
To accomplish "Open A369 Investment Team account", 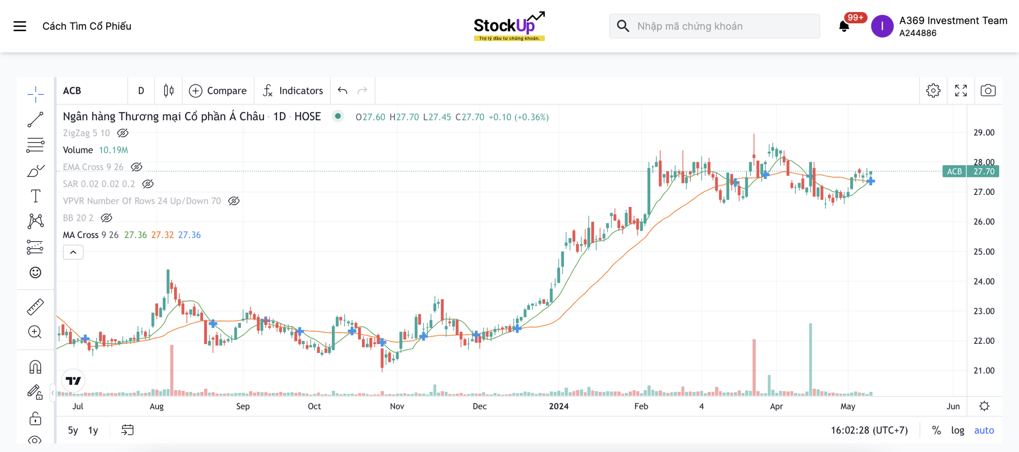I will [953, 26].
